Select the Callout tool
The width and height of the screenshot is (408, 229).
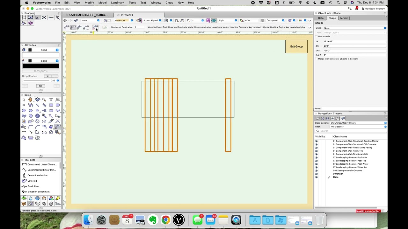click(58, 100)
